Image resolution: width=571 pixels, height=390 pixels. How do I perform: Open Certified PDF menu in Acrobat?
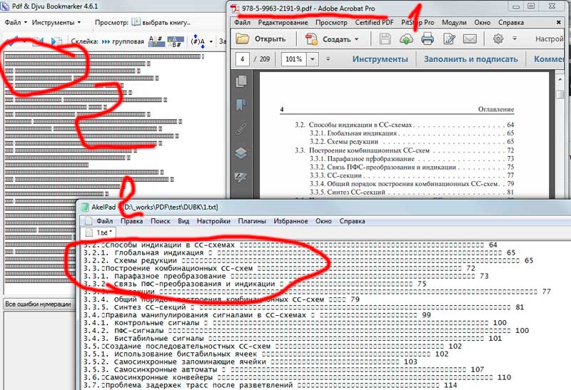click(374, 23)
